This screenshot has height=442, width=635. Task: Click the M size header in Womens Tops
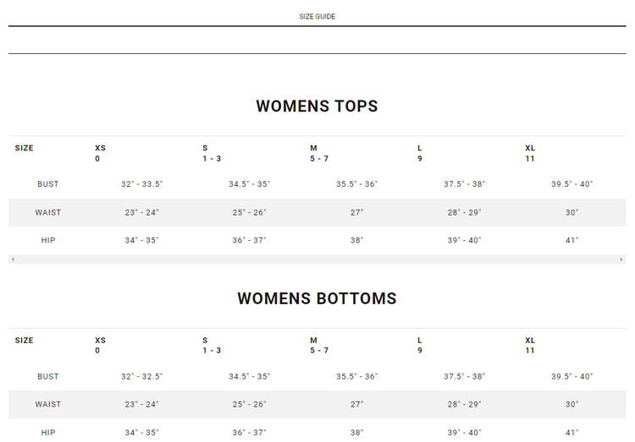[x=319, y=153]
